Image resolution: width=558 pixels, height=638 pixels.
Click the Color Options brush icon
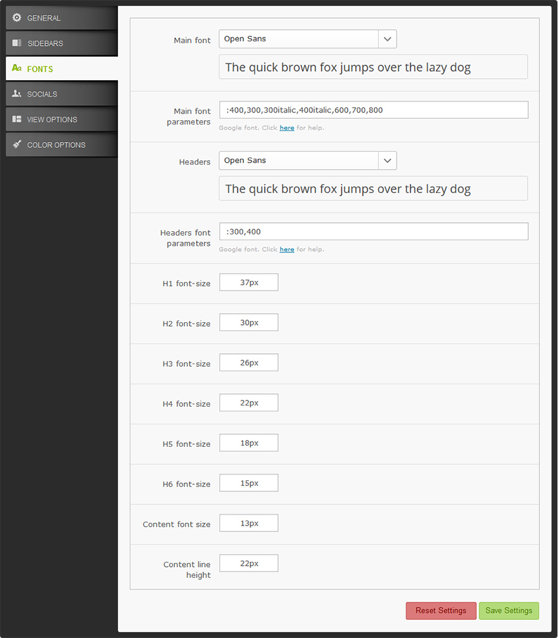[17, 144]
